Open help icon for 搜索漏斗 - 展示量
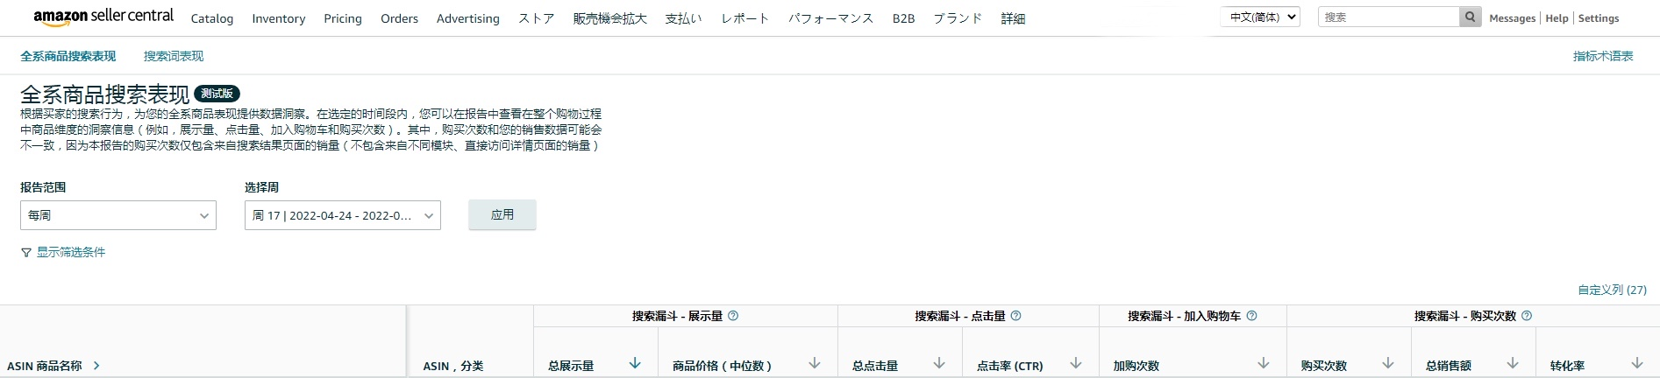 click(733, 316)
